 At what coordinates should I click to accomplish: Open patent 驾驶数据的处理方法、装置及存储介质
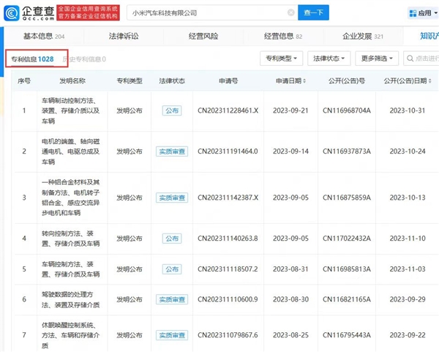[x=70, y=299]
